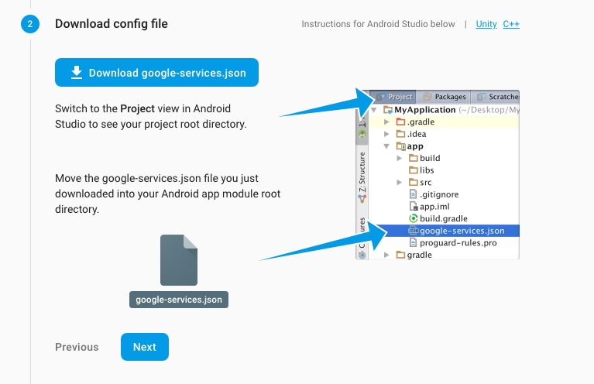
Task: Click the MyApplication project icon
Action: (388, 110)
